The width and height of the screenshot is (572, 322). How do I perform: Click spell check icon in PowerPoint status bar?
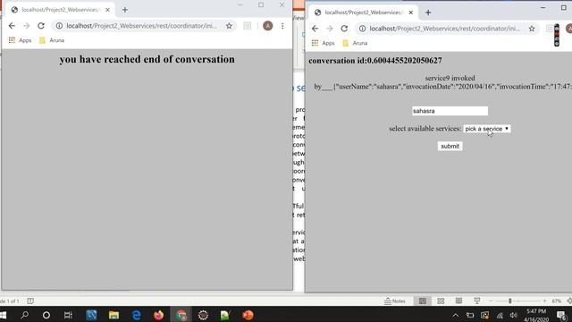point(30,301)
